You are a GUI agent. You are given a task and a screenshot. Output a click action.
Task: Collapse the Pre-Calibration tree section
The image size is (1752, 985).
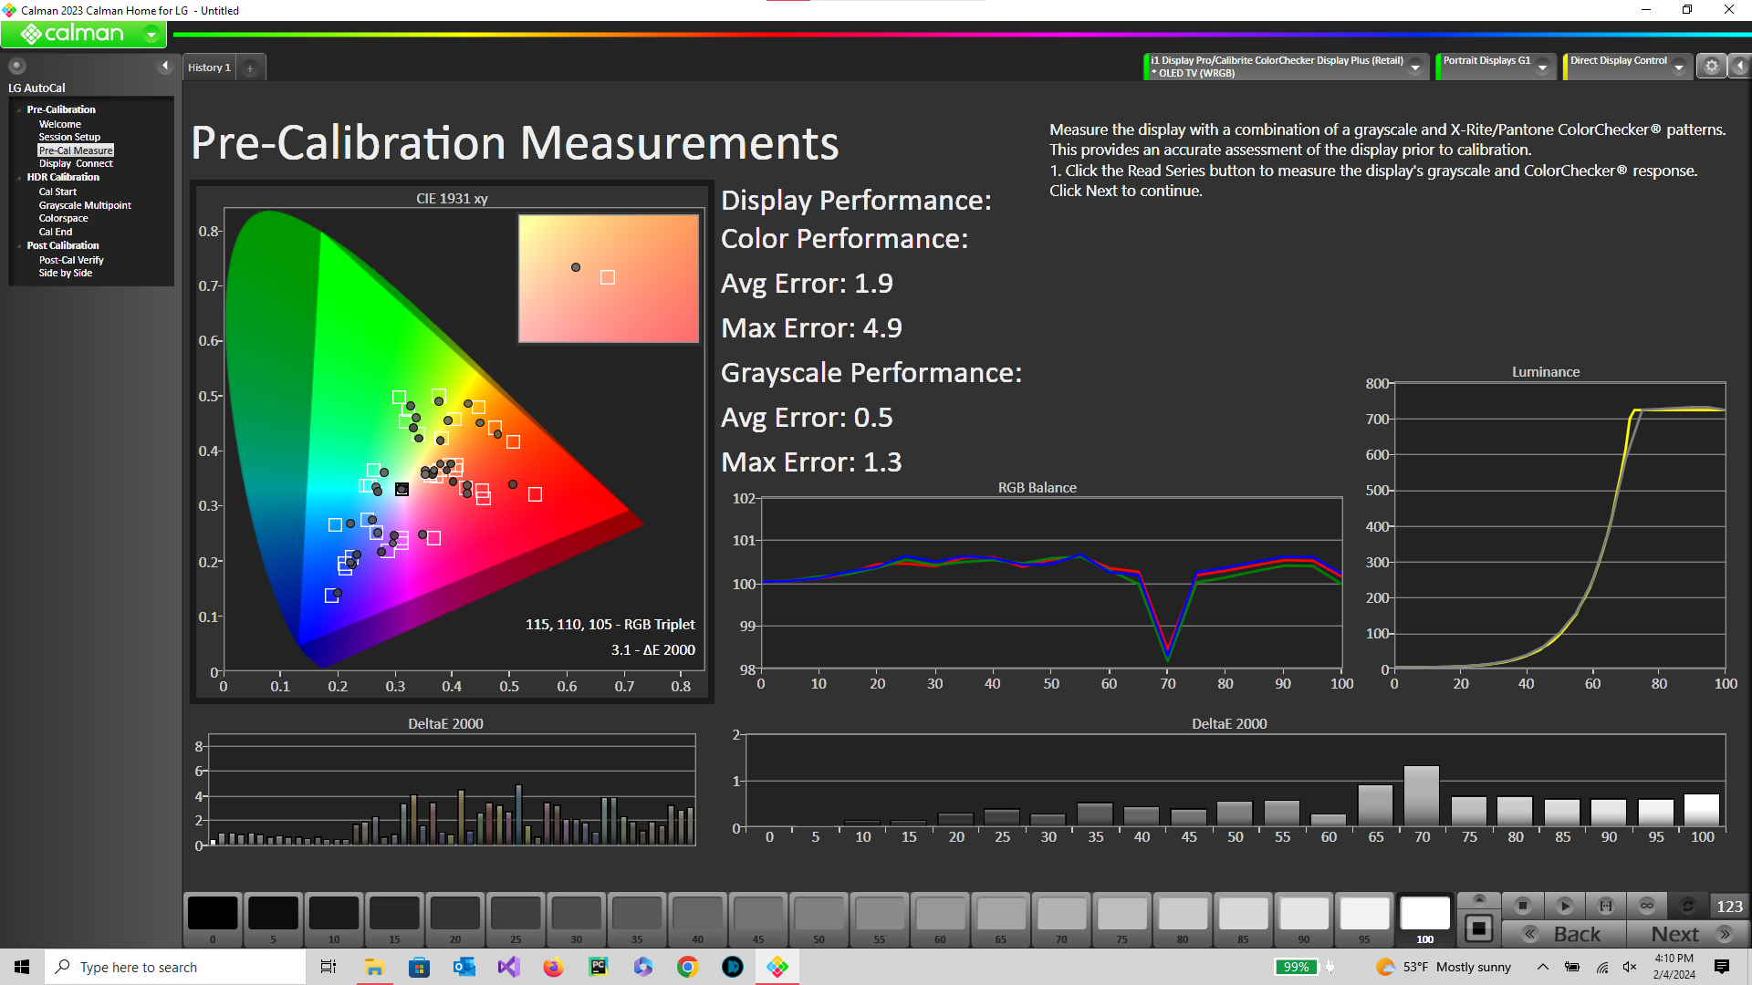[x=19, y=110]
